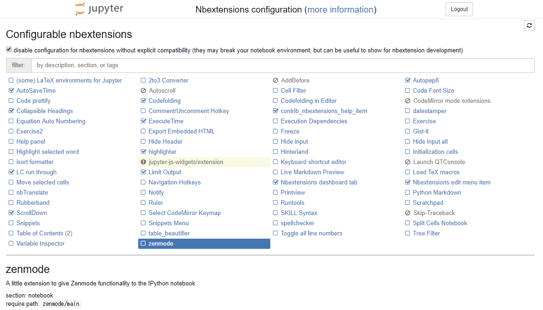Click the zenmode/main require path text

pyautogui.click(x=61, y=304)
